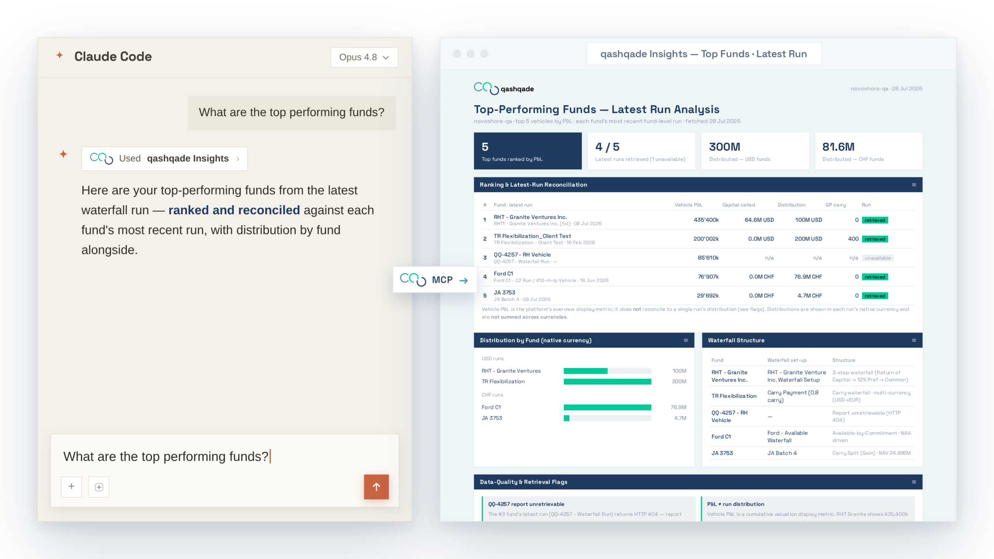Select the '81.6M Distributed — CHF funds' card
This screenshot has width=994, height=559.
(x=869, y=151)
